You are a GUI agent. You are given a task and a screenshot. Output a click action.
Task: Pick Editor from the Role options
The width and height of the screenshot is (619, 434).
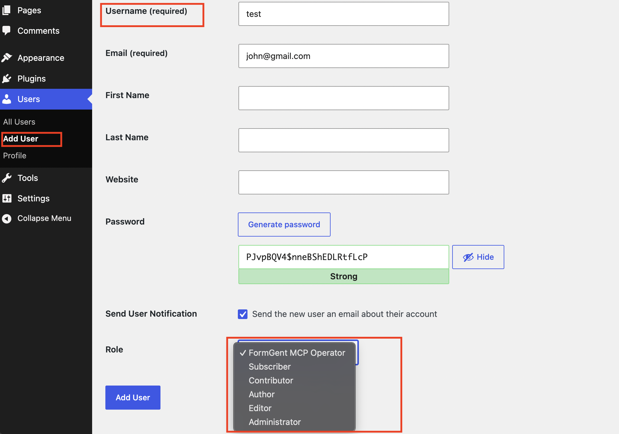pyautogui.click(x=260, y=408)
